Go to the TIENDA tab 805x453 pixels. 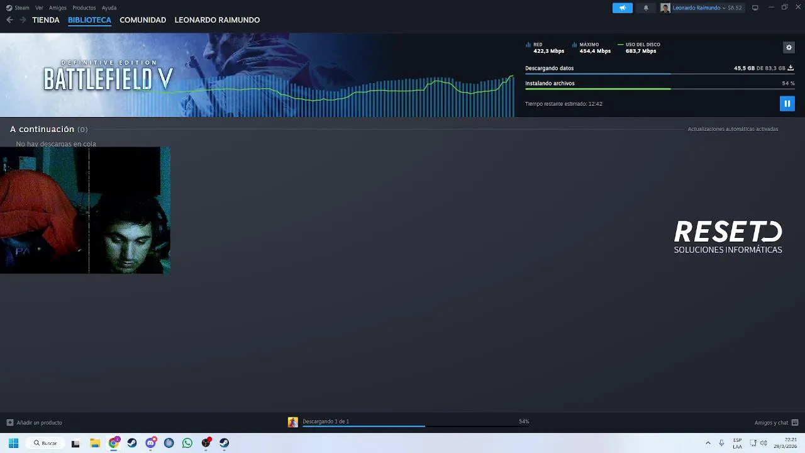pos(46,20)
